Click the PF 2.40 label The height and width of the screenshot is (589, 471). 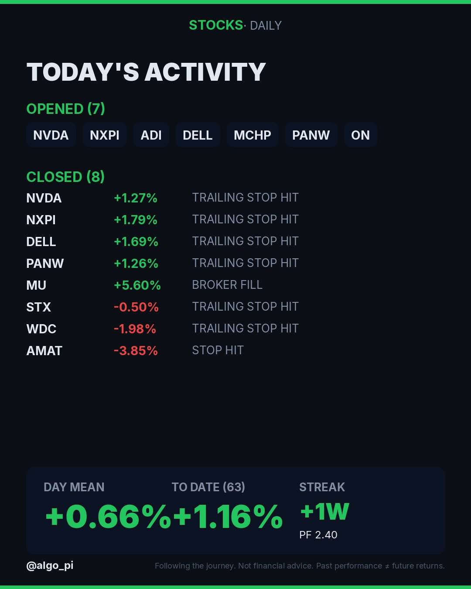[x=318, y=535]
